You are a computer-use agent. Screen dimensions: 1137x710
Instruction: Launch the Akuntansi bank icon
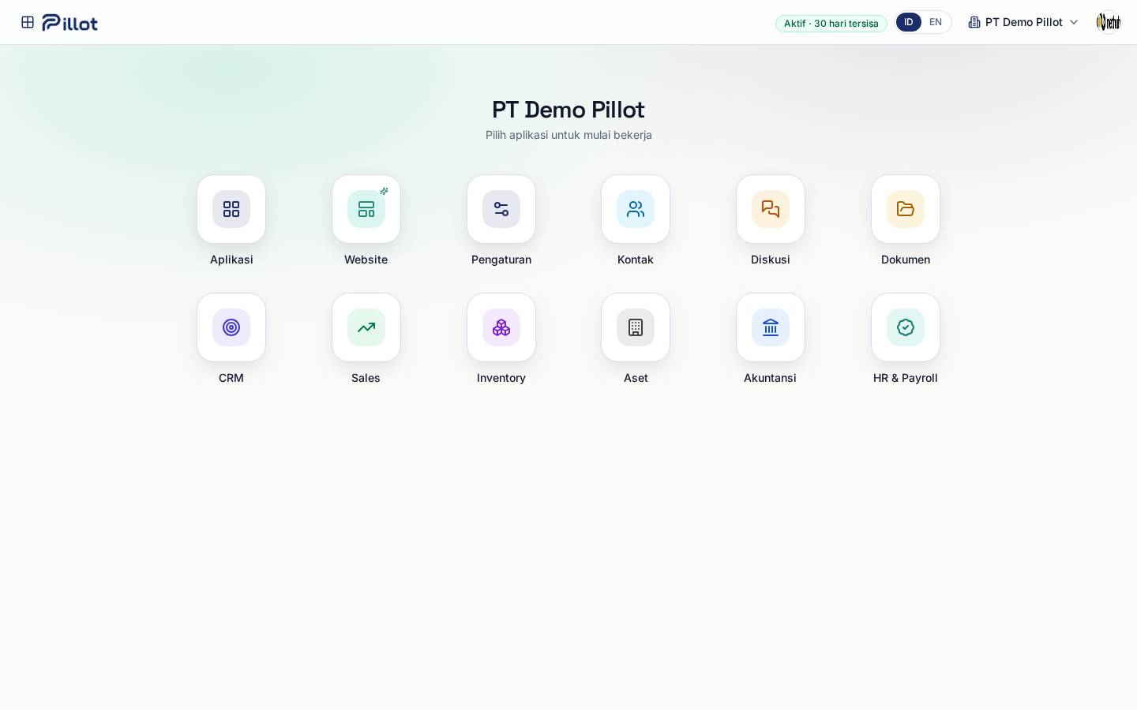(x=771, y=327)
